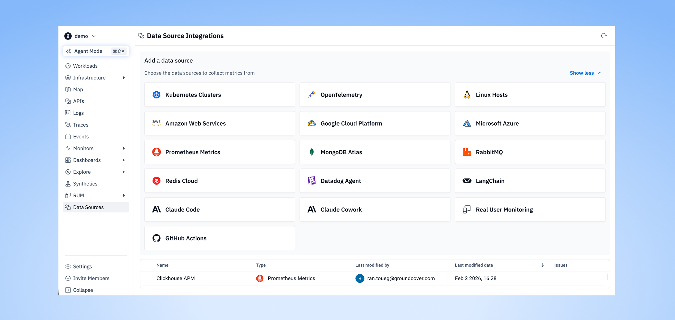
Task: Select Data Sources in the sidebar
Action: 96,207
